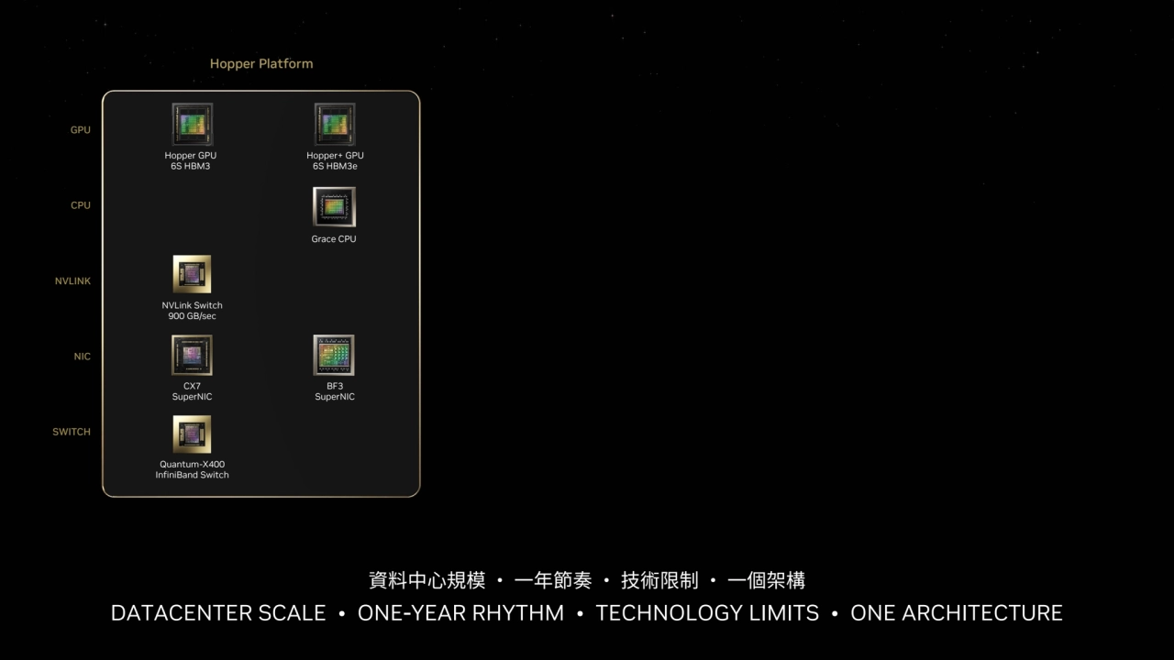Select the Quantum-X400 InfiniBand Switch chip

click(x=192, y=434)
